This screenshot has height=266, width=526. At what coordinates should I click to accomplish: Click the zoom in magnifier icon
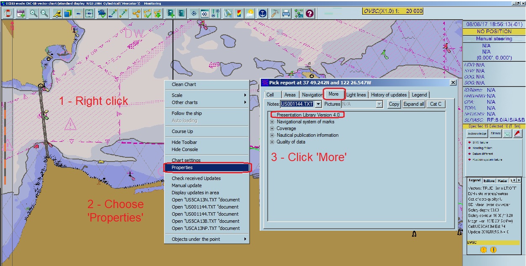(x=34, y=13)
